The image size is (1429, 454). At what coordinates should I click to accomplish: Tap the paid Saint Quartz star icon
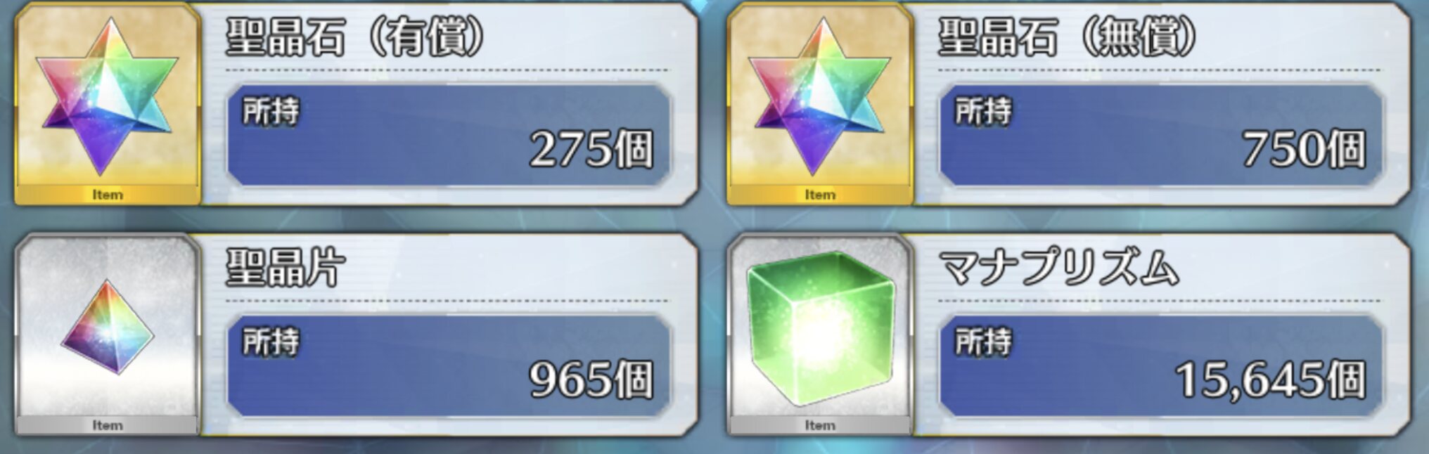coord(107,96)
